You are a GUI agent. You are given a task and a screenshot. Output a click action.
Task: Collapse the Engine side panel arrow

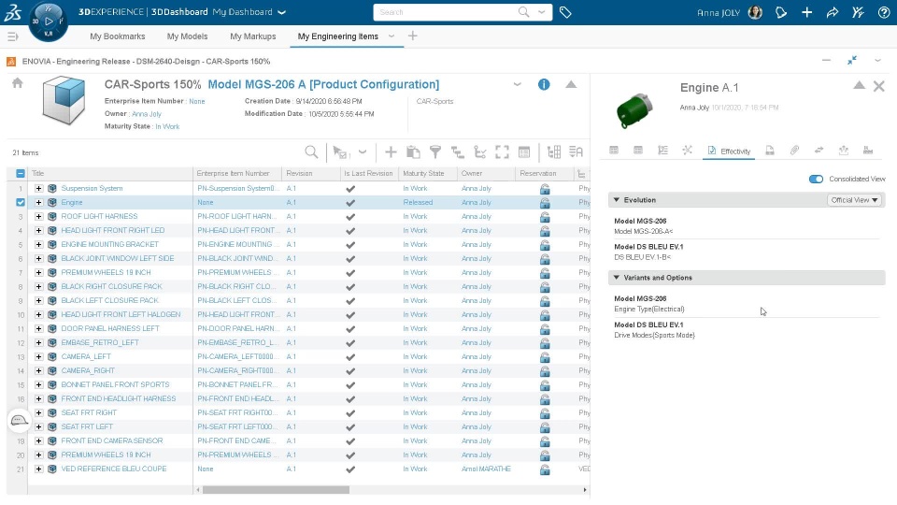[x=859, y=85]
